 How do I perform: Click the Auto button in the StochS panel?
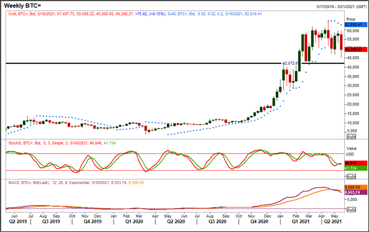[x=351, y=176]
